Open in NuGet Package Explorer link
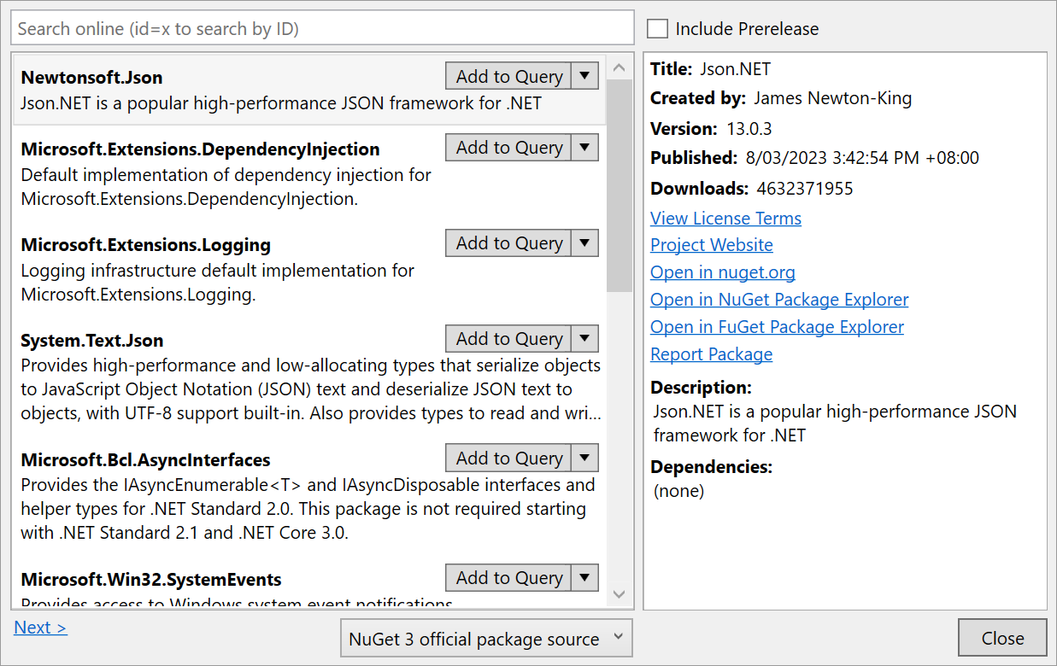The image size is (1057, 666). [x=779, y=300]
